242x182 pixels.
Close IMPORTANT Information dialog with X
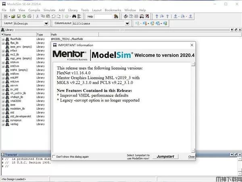[192, 45]
